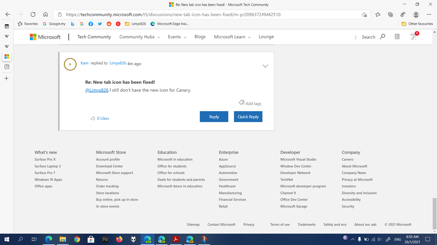View site information lock icon

pyautogui.click(x=59, y=14)
